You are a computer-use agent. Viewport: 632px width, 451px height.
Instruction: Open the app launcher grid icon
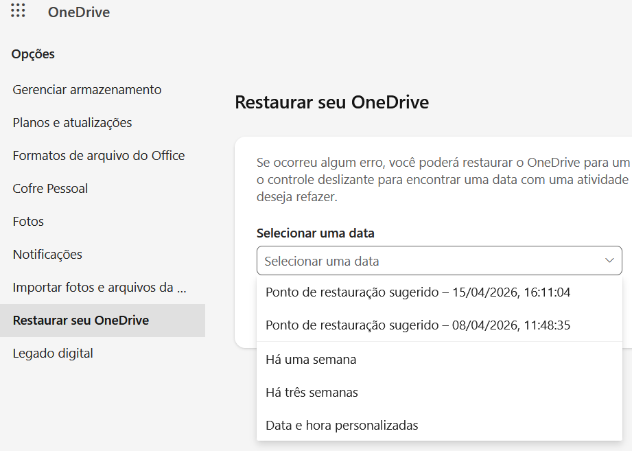(x=18, y=11)
